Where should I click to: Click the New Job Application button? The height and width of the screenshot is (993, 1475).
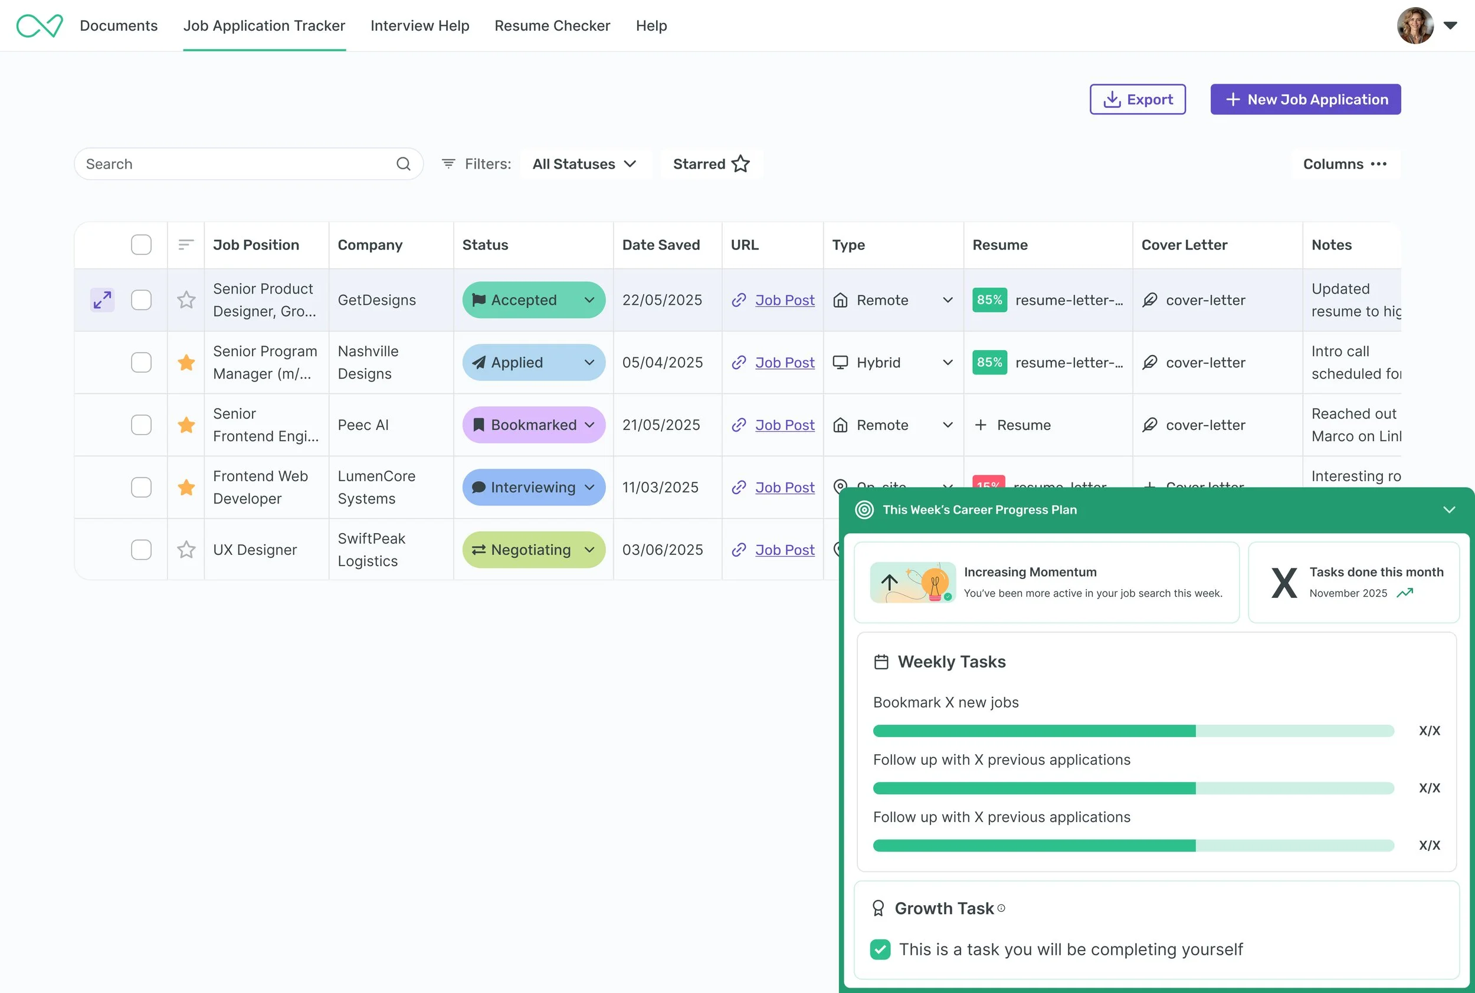pyautogui.click(x=1304, y=99)
